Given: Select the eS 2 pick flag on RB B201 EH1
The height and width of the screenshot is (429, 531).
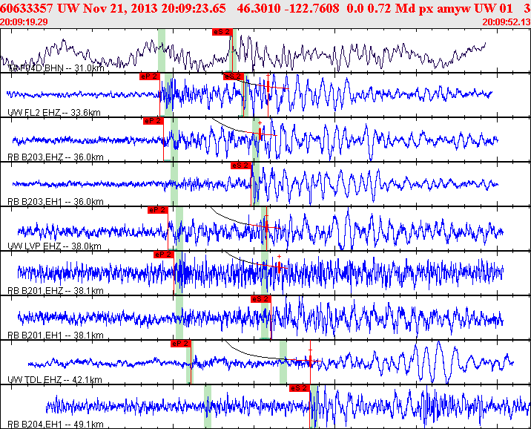Looking at the screenshot, I should [261, 299].
